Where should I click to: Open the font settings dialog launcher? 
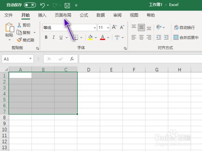[x=125, y=48]
